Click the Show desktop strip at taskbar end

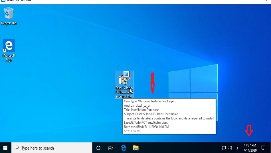pos(270,148)
